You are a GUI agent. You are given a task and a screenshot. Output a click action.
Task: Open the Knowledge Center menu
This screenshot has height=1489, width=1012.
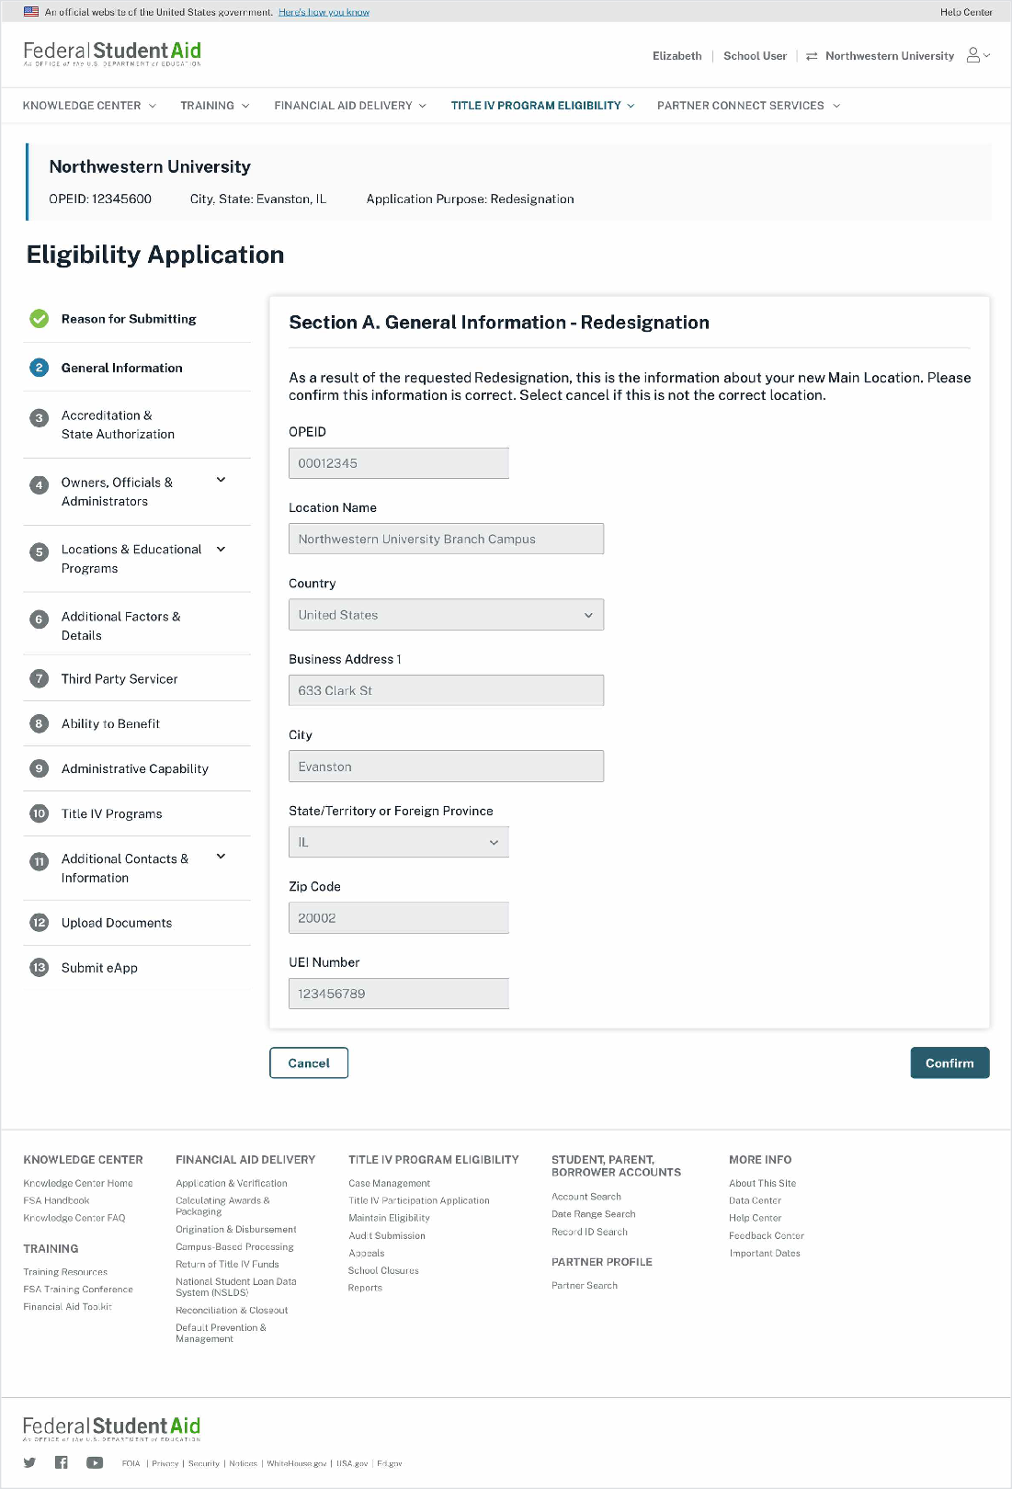[89, 106]
